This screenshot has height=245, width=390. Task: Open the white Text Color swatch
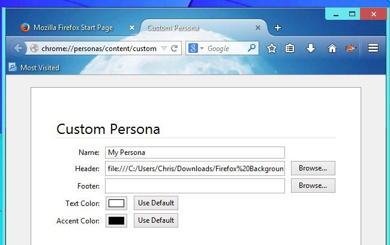click(x=116, y=203)
